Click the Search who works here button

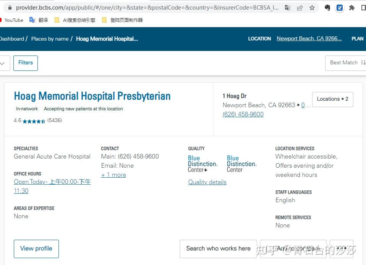click(x=218, y=249)
